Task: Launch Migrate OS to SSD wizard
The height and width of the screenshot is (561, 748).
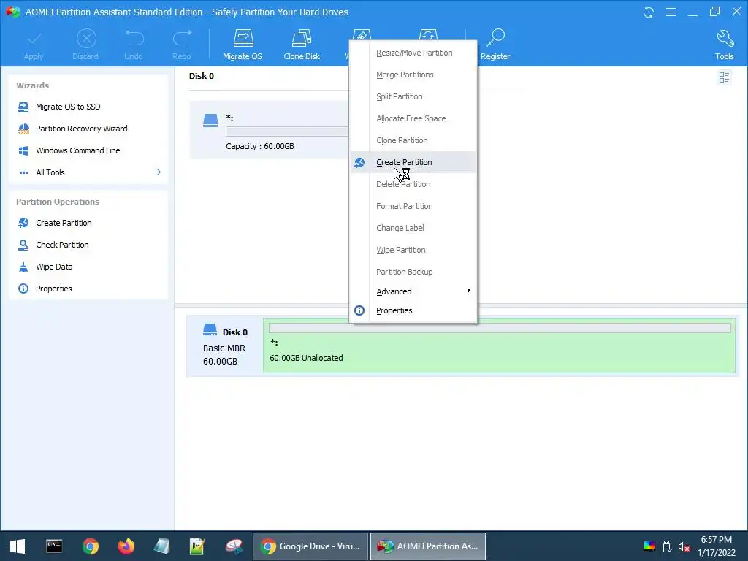Action: coord(68,107)
